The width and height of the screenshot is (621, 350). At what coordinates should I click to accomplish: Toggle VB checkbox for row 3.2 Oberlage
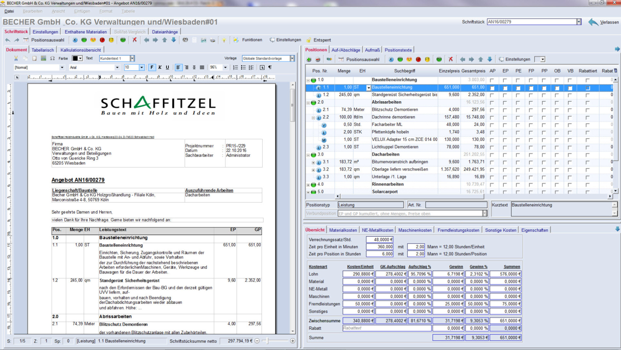(x=570, y=170)
